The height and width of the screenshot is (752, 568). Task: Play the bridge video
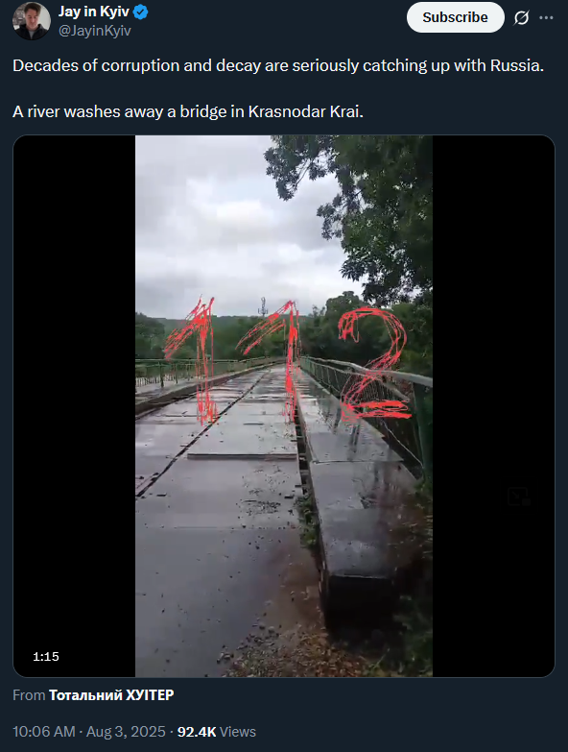pyautogui.click(x=284, y=406)
